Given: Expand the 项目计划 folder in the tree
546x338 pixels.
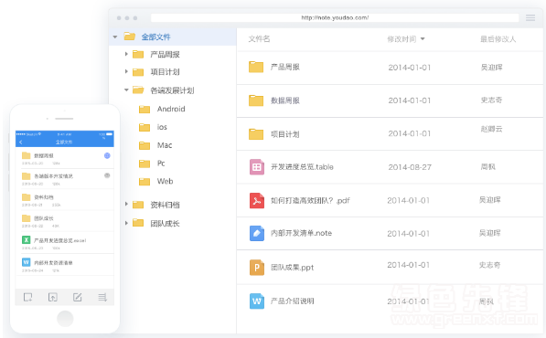Looking at the screenshot, I should (x=126, y=71).
